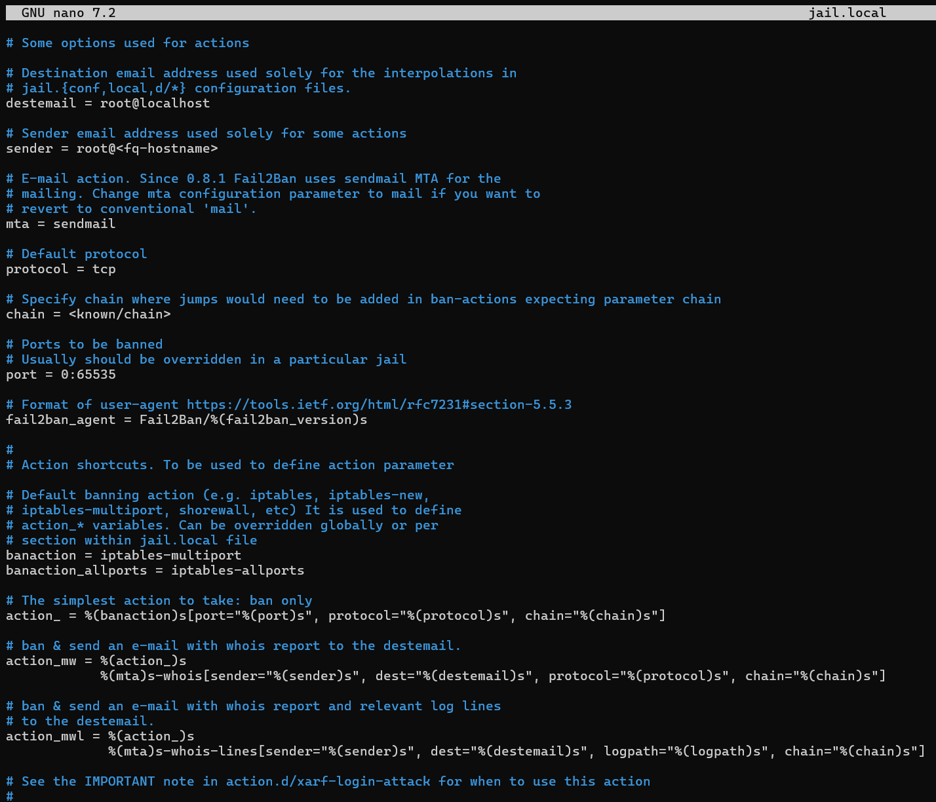
Task: Click the fail2ban_agent setting line
Action: [x=186, y=420]
